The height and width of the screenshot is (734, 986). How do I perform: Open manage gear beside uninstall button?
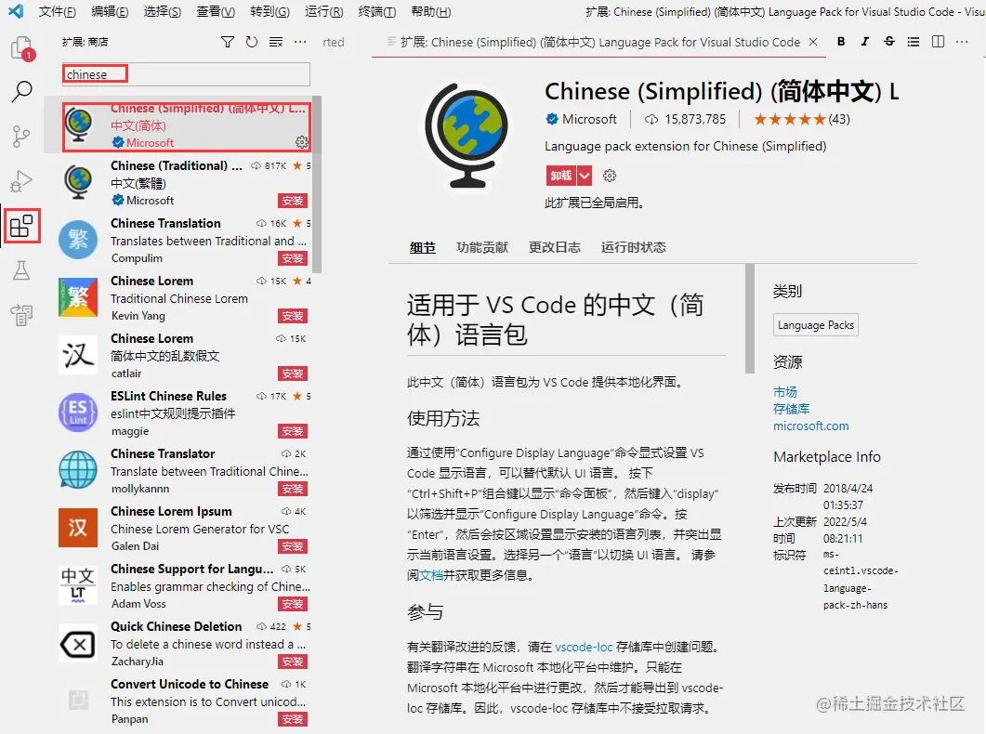point(610,176)
